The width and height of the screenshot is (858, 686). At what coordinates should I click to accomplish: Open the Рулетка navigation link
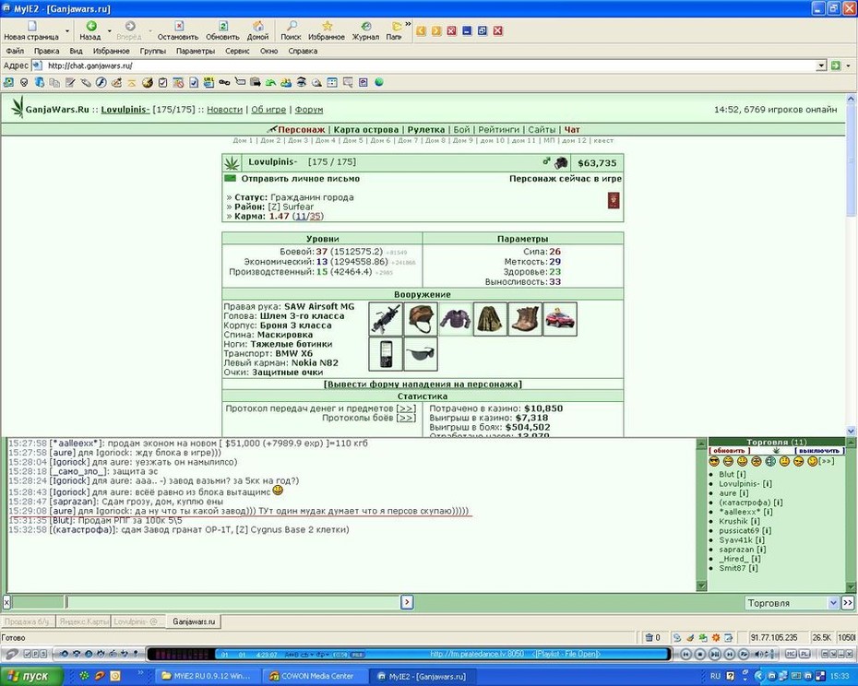(425, 130)
